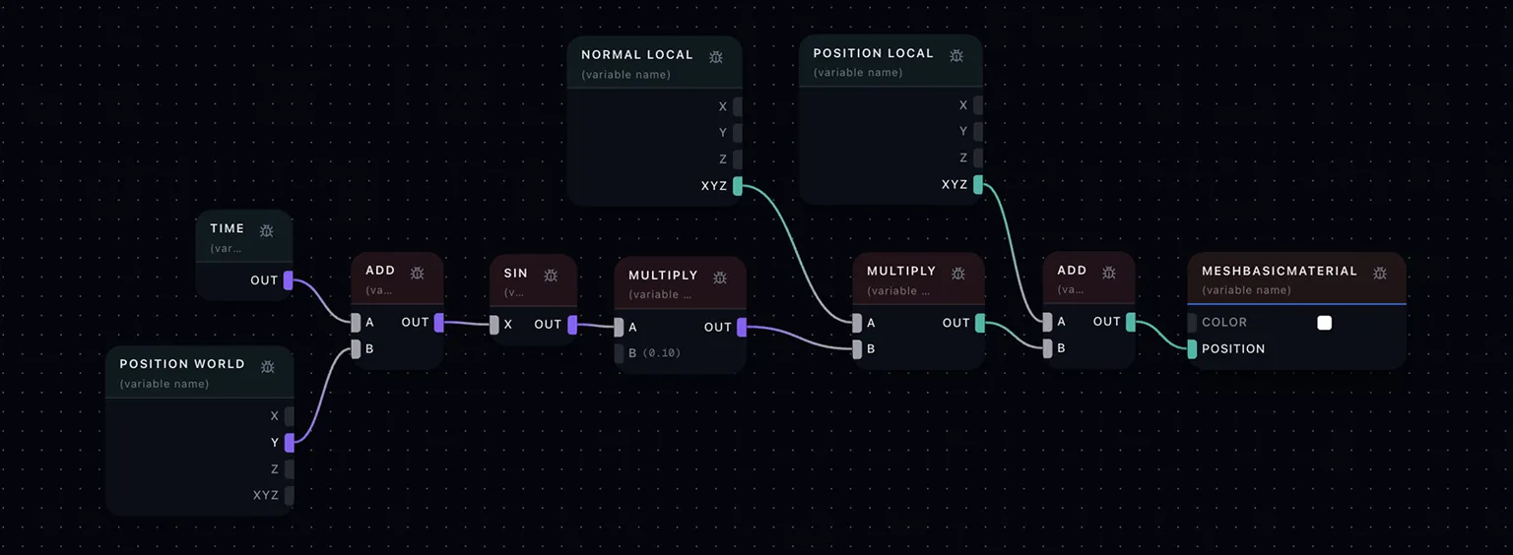Click variable name field of SIN node
This screenshot has height=555, width=1513.
pyautogui.click(x=514, y=293)
